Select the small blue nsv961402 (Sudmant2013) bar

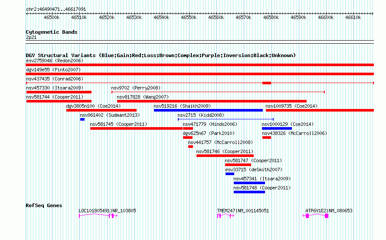coord(82,119)
